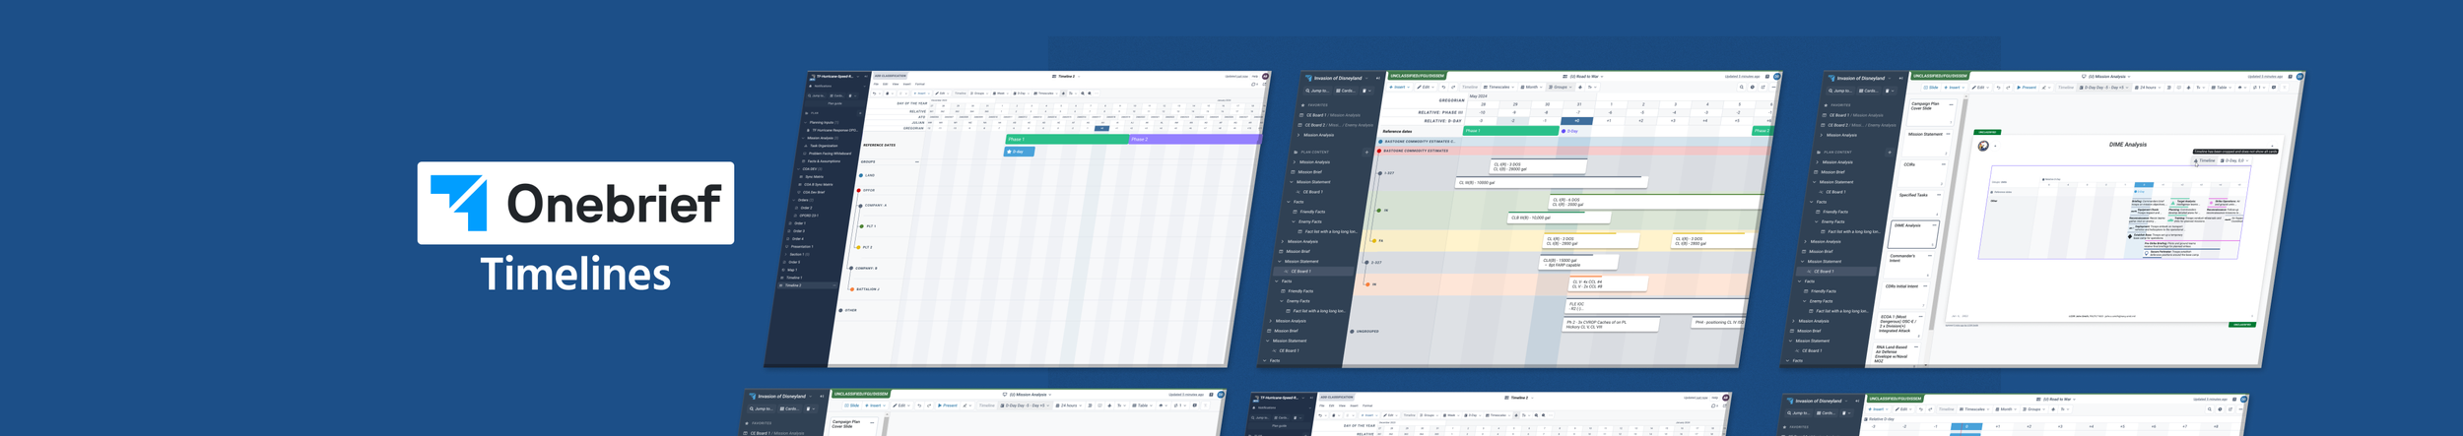This screenshot has width=2463, height=436.
Task: Open OPORD 23-1 in sidebar
Action: pos(809,216)
